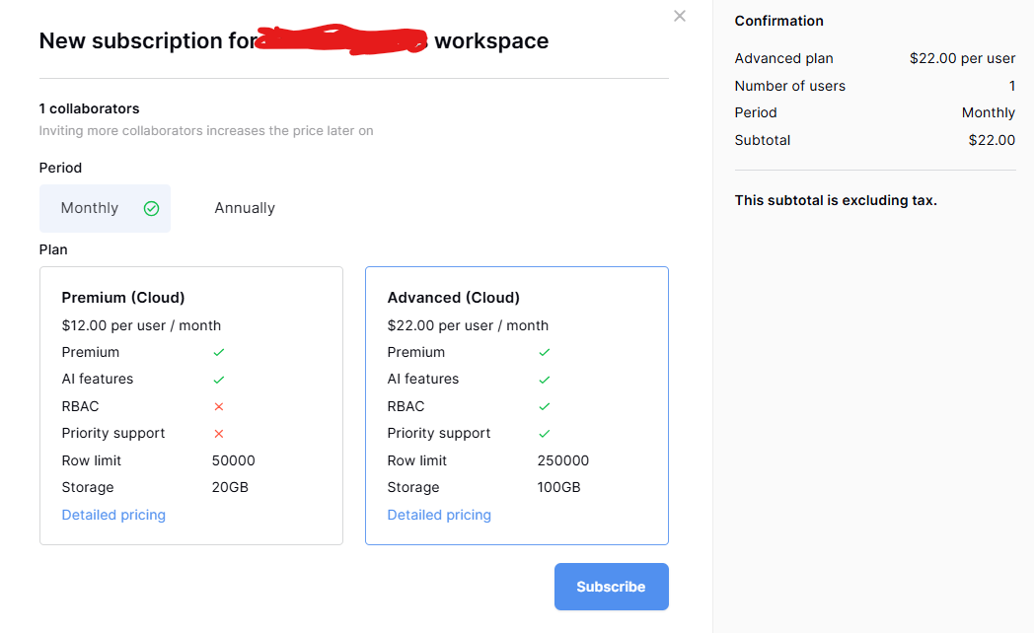Click Premium checkmark in Premium (Cloud) plan

point(219,352)
